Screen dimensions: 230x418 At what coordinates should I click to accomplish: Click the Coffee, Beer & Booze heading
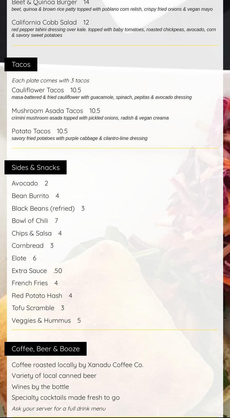coord(45,348)
